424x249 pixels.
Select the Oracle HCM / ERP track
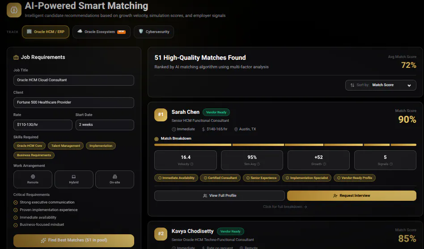tap(46, 32)
